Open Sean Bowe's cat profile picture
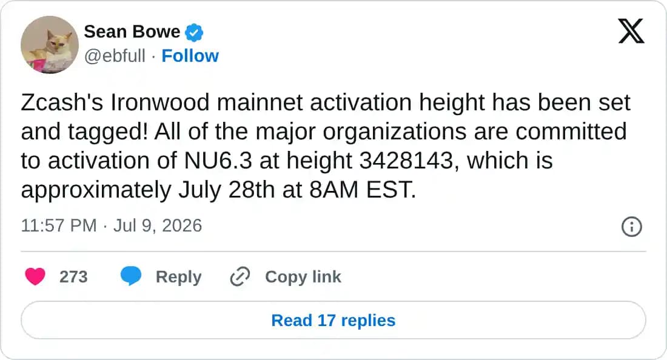 pos(49,45)
